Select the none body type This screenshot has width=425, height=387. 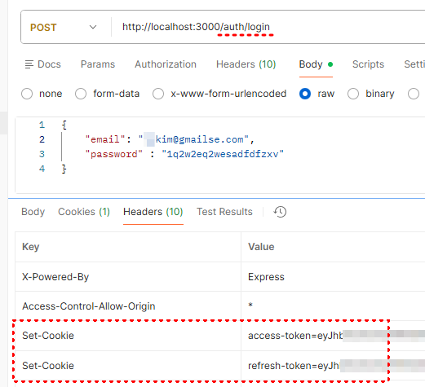tap(27, 94)
